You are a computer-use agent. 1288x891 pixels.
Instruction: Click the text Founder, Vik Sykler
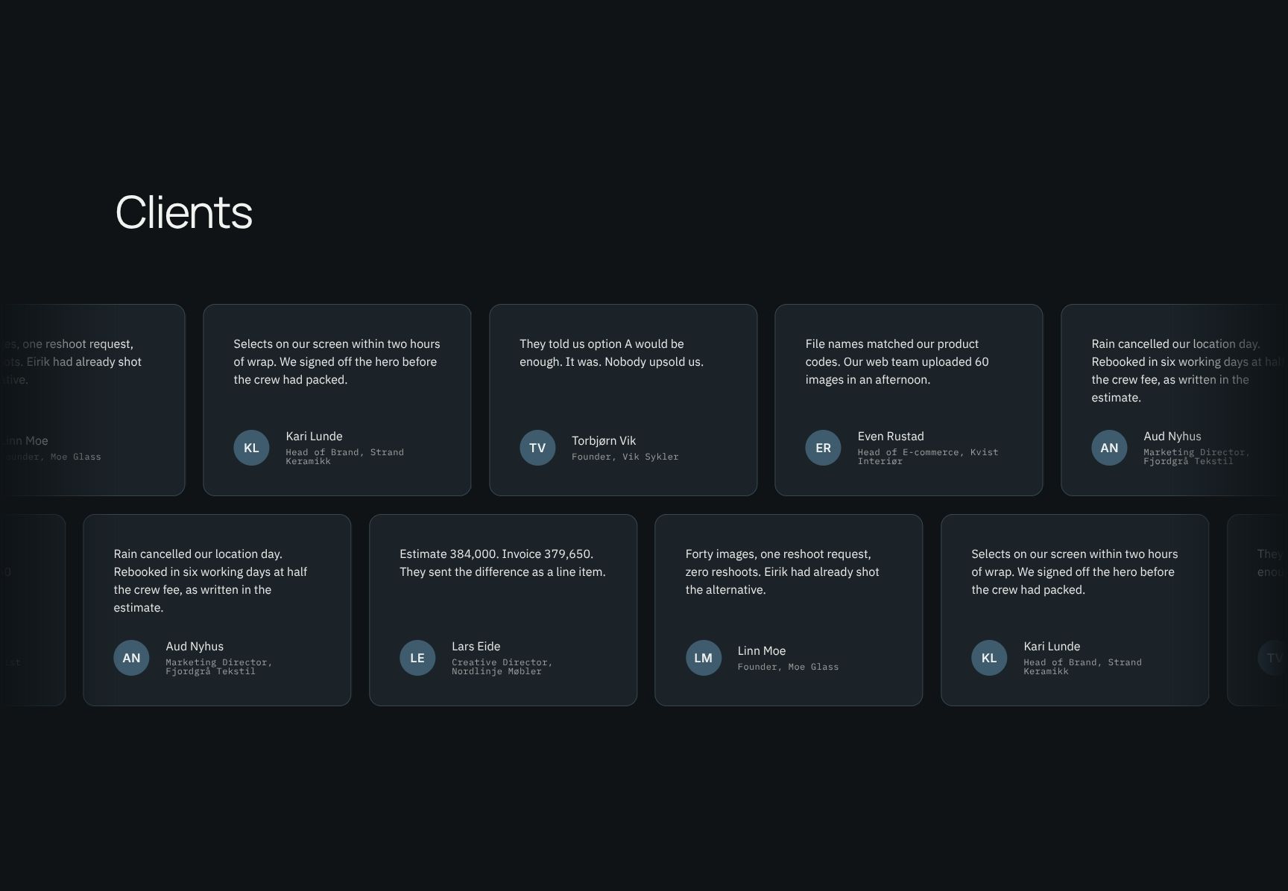(625, 457)
